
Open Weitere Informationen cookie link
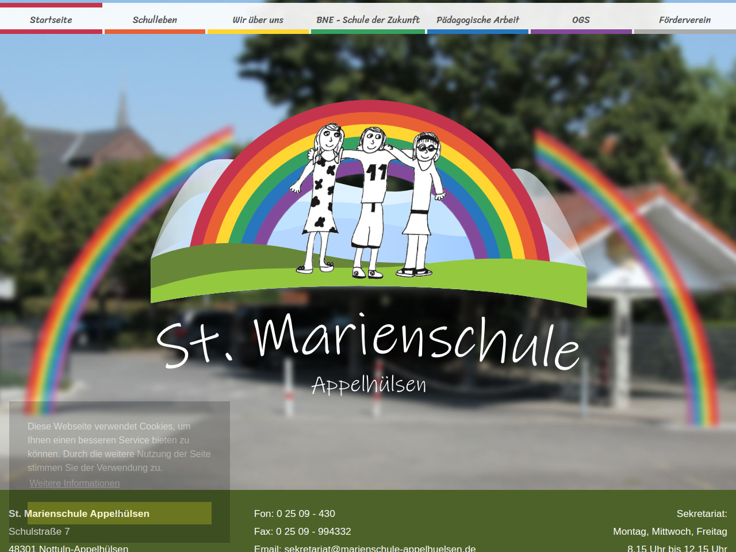click(75, 483)
